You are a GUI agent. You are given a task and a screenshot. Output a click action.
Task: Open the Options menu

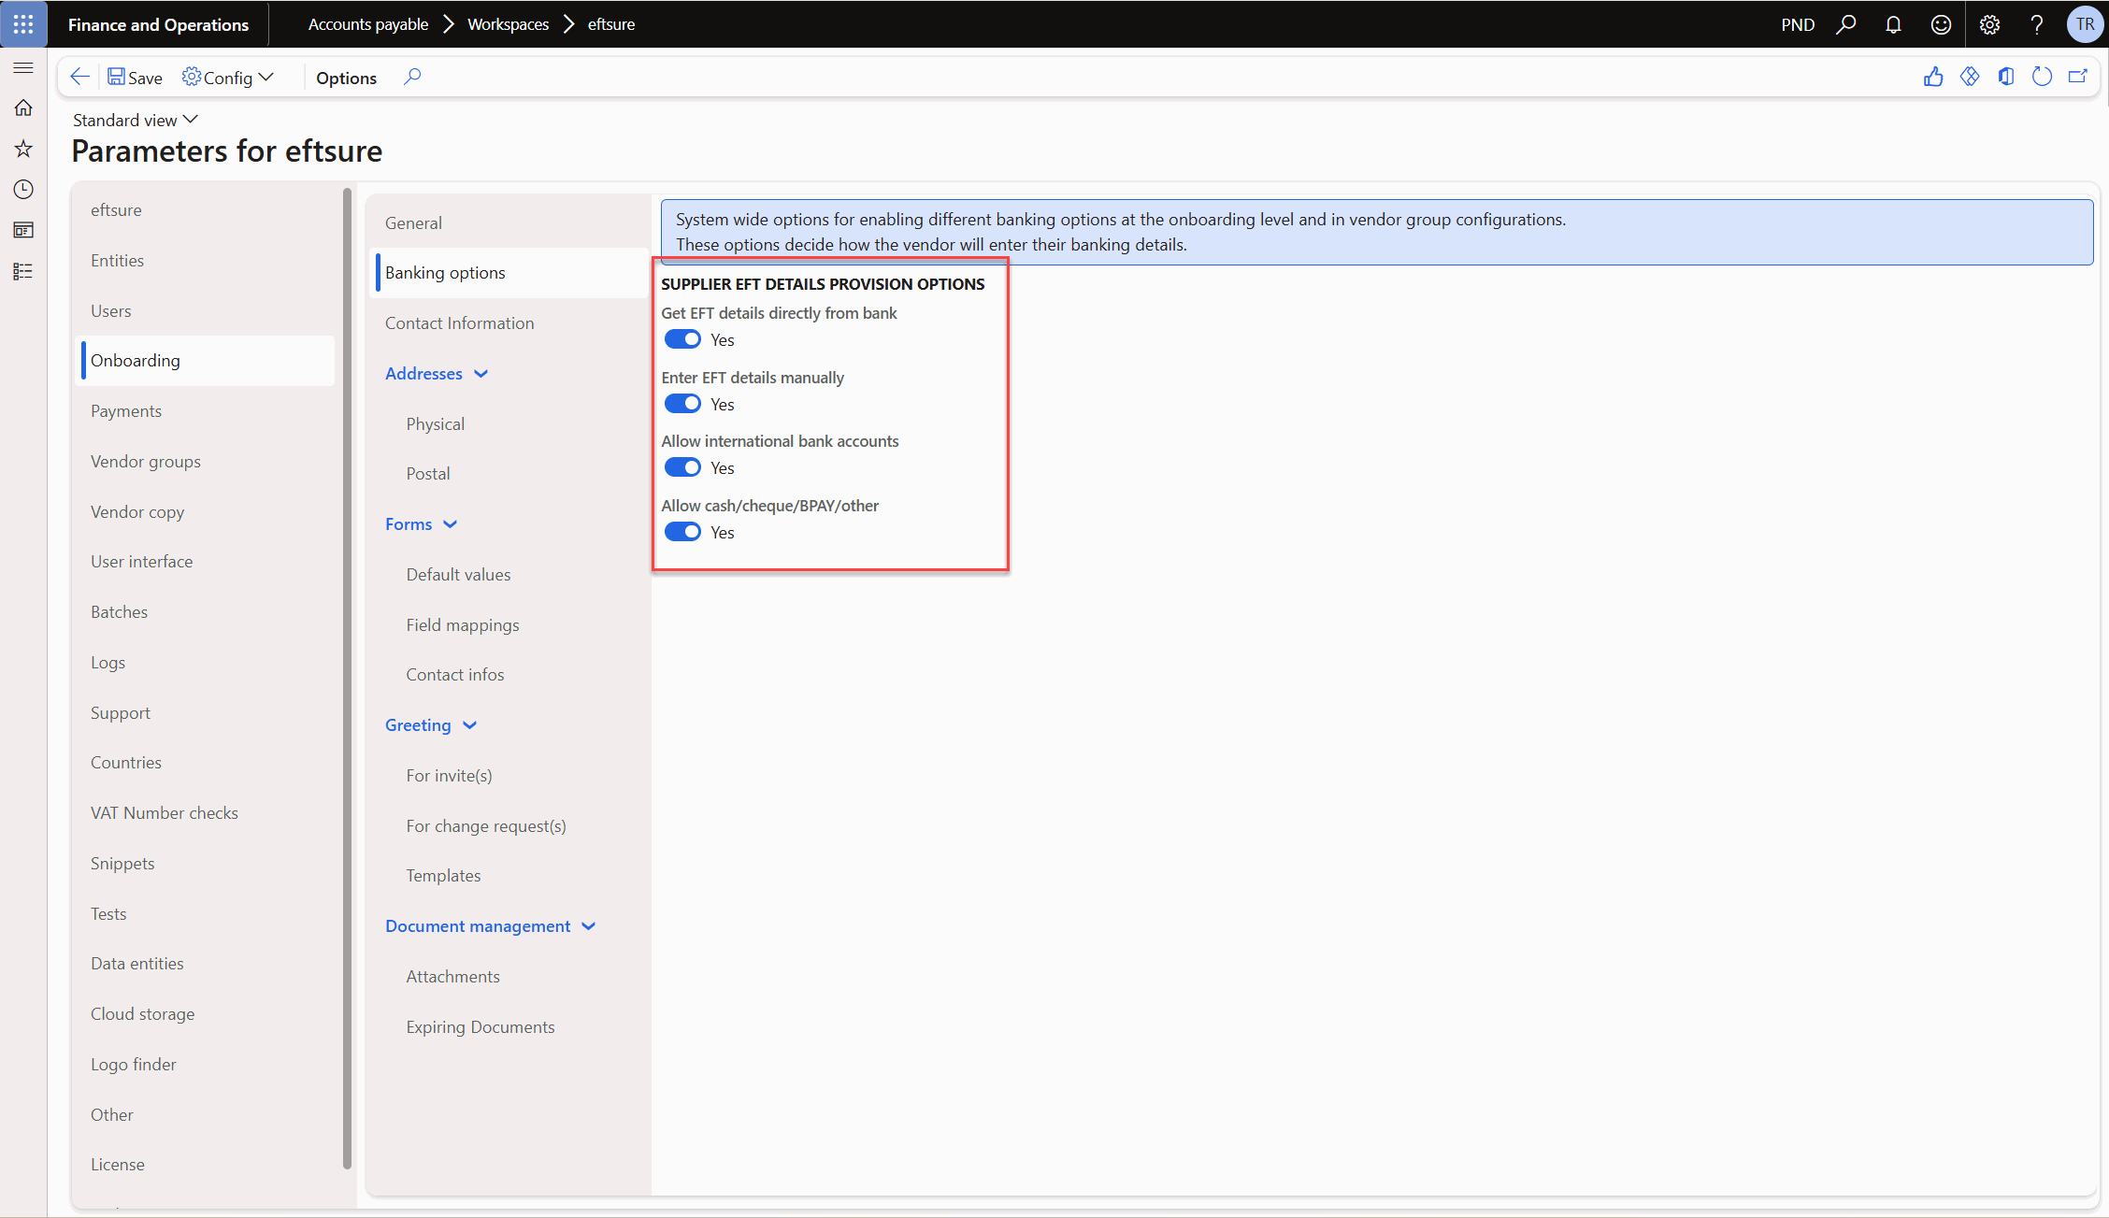point(346,78)
